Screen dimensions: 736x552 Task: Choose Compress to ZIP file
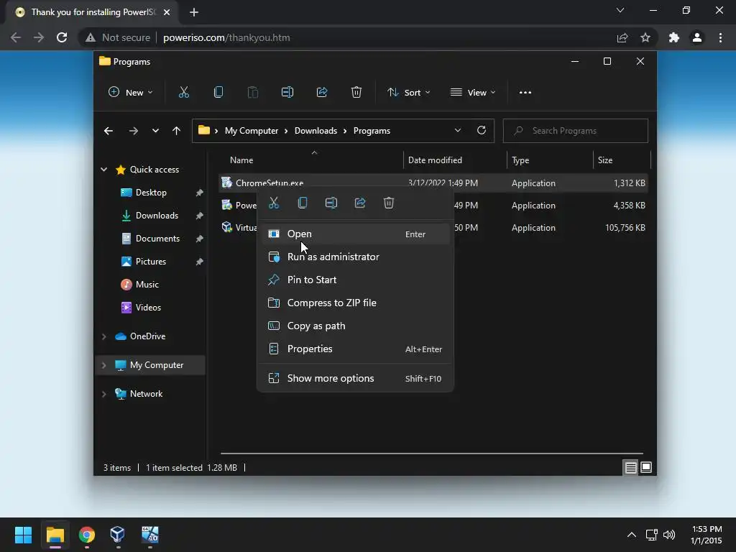click(355, 303)
